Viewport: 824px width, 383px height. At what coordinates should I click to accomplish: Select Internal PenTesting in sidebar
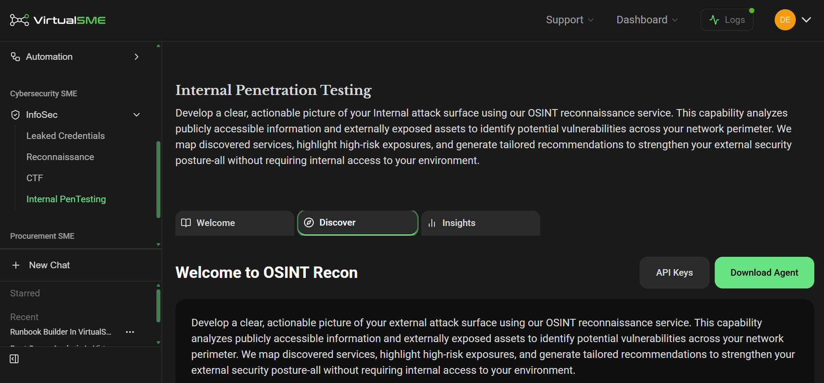(x=66, y=199)
